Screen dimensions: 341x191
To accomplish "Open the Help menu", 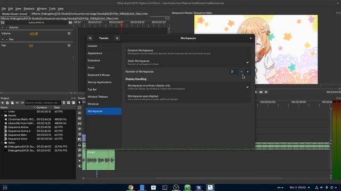I will click(61, 8).
